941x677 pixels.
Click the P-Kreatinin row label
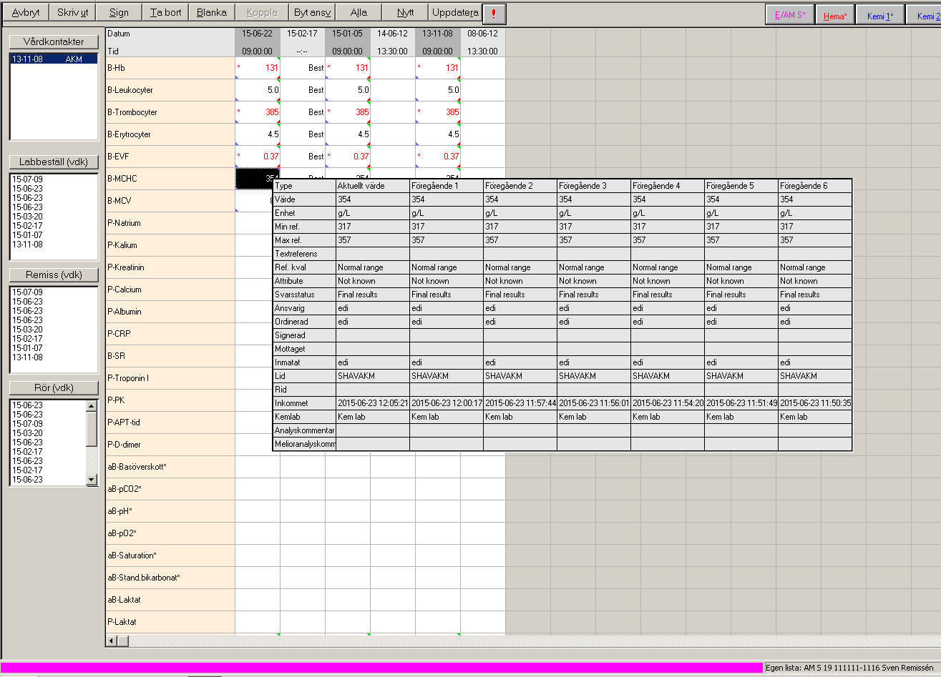(x=170, y=267)
